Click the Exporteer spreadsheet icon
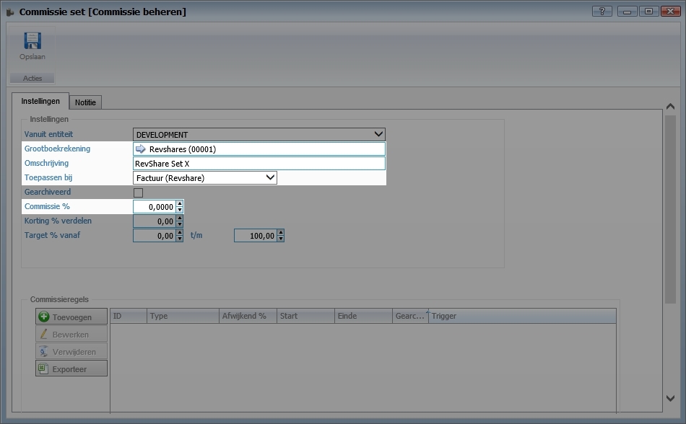This screenshot has width=686, height=424. click(x=44, y=368)
